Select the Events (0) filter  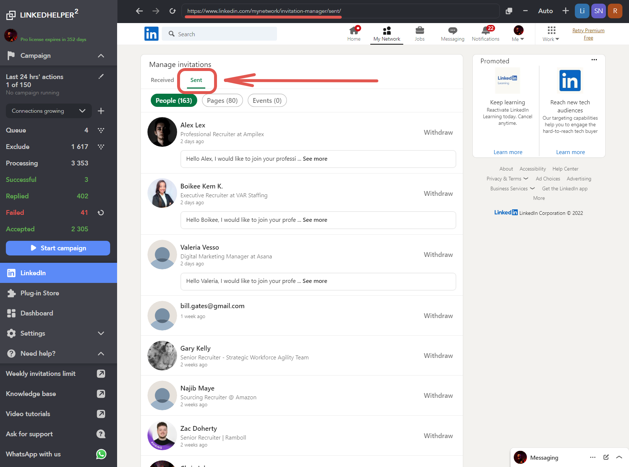(267, 101)
